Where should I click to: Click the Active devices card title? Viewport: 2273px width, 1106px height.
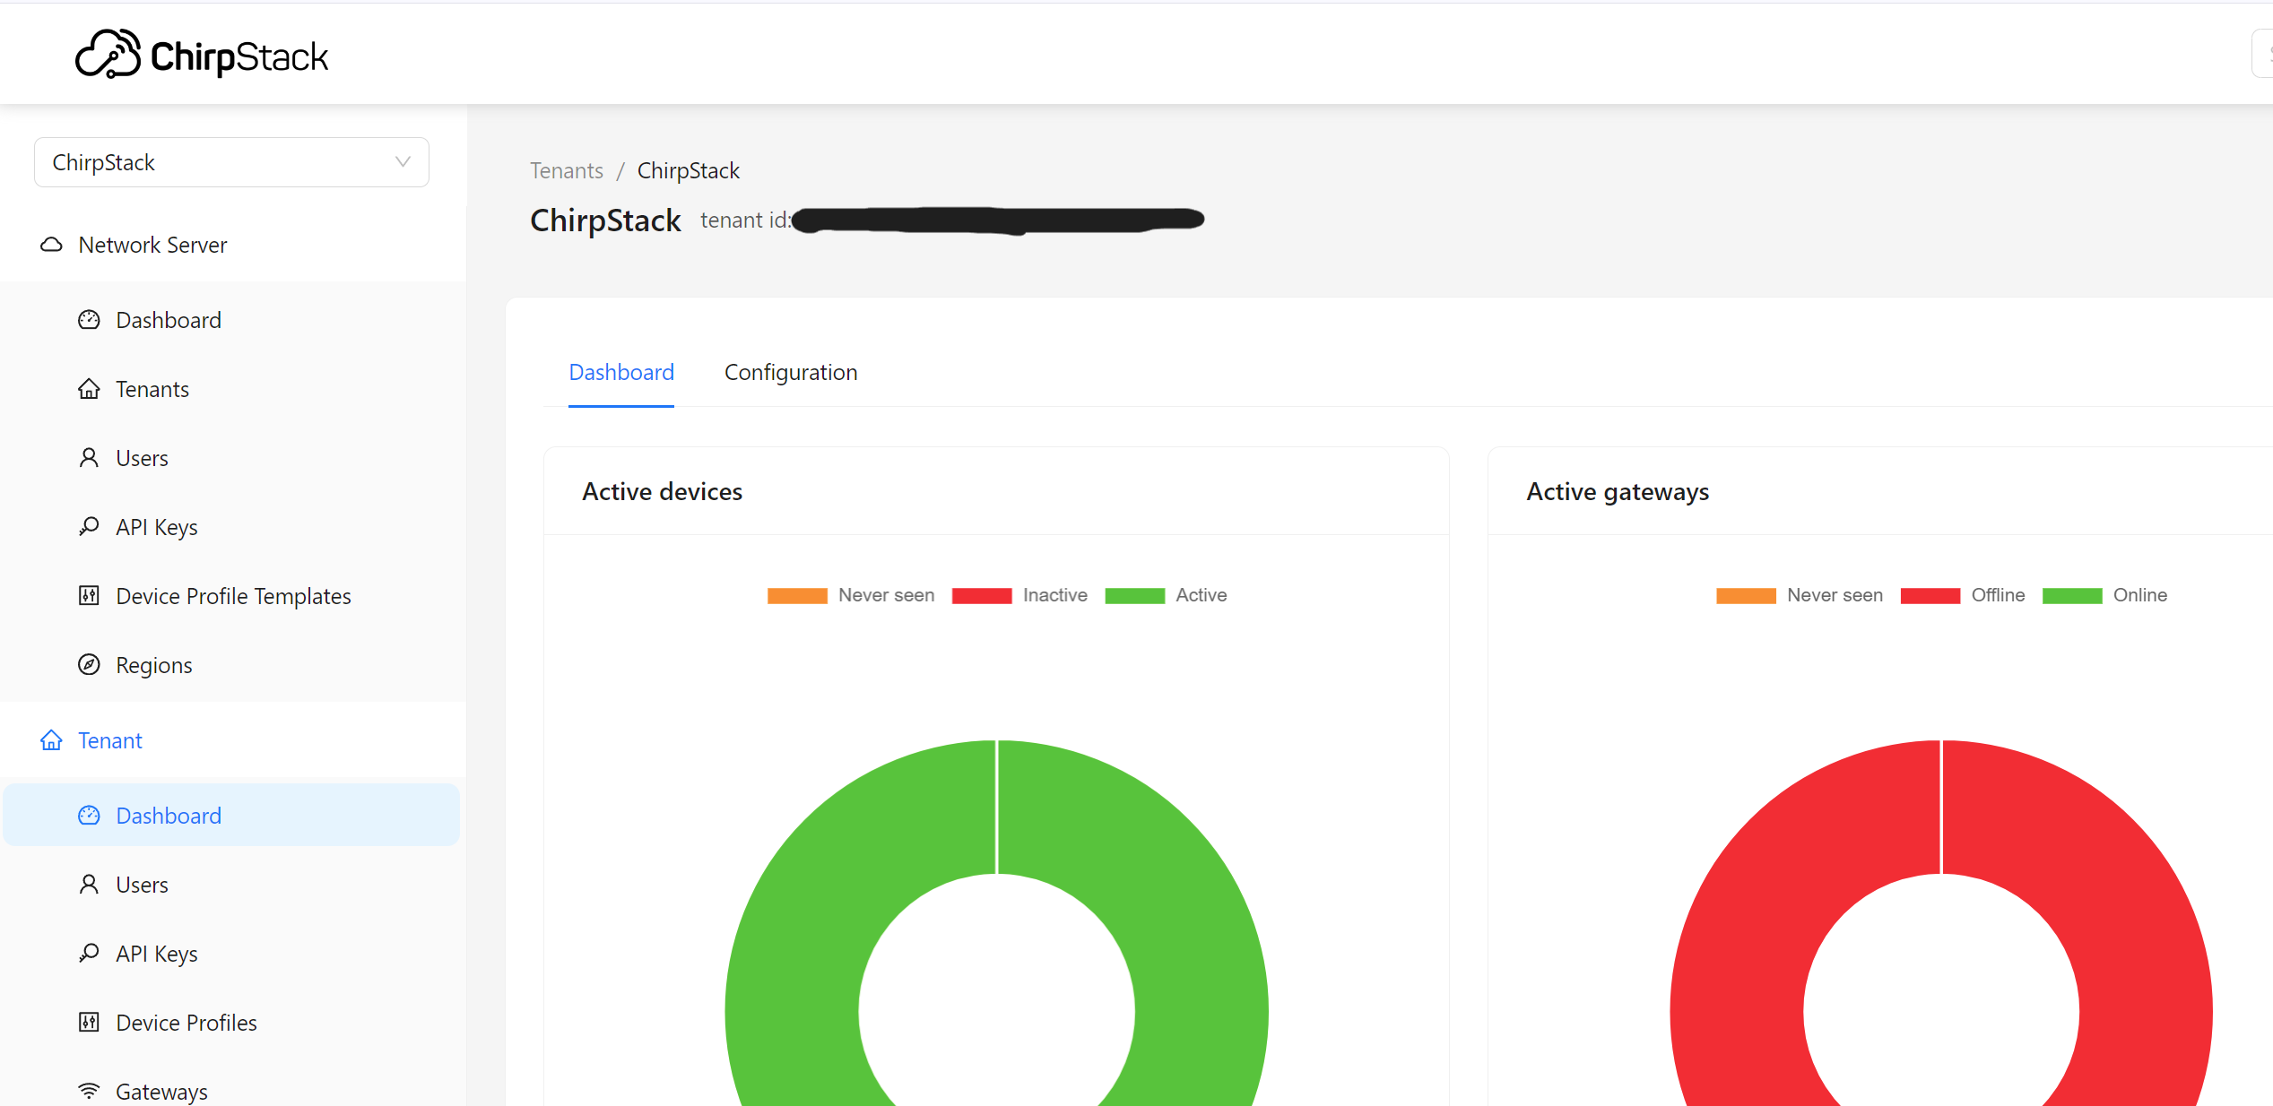point(663,491)
